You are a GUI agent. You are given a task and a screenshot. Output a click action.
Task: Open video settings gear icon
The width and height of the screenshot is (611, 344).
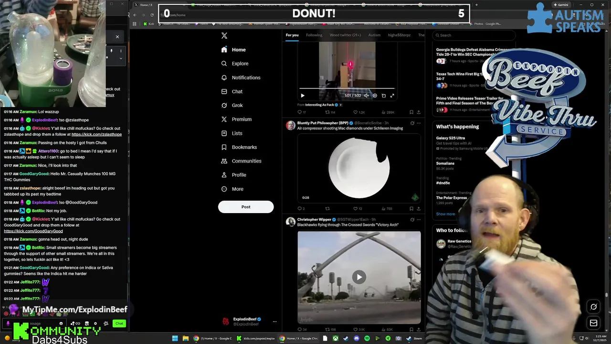(375, 96)
